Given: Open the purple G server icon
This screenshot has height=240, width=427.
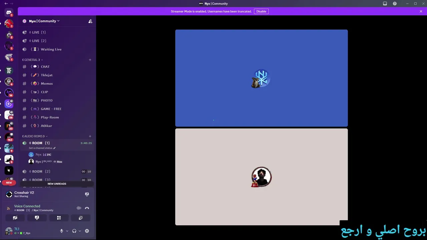Looking at the screenshot, I should [x=9, y=104].
